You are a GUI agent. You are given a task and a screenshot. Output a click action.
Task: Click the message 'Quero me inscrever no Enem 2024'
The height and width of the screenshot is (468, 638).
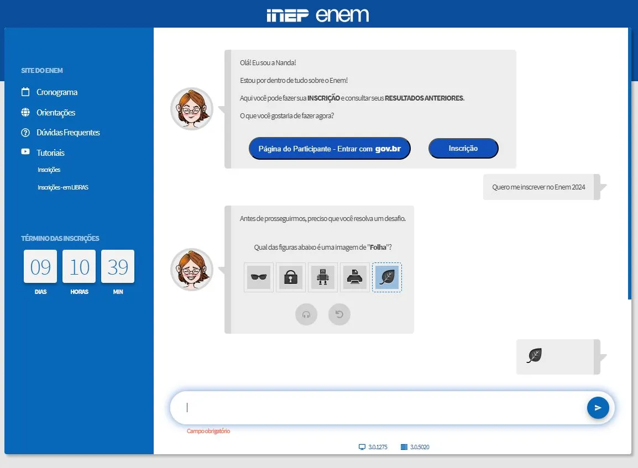pos(538,187)
